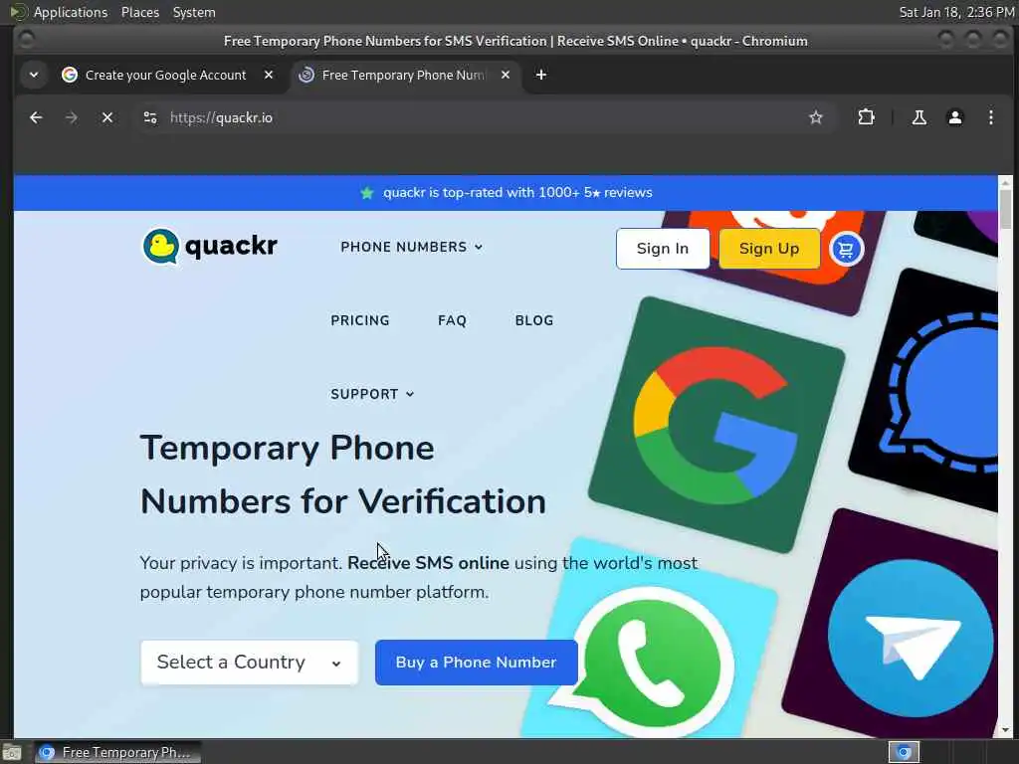Open site information icon in address bar
The width and height of the screenshot is (1019, 764).
[150, 117]
